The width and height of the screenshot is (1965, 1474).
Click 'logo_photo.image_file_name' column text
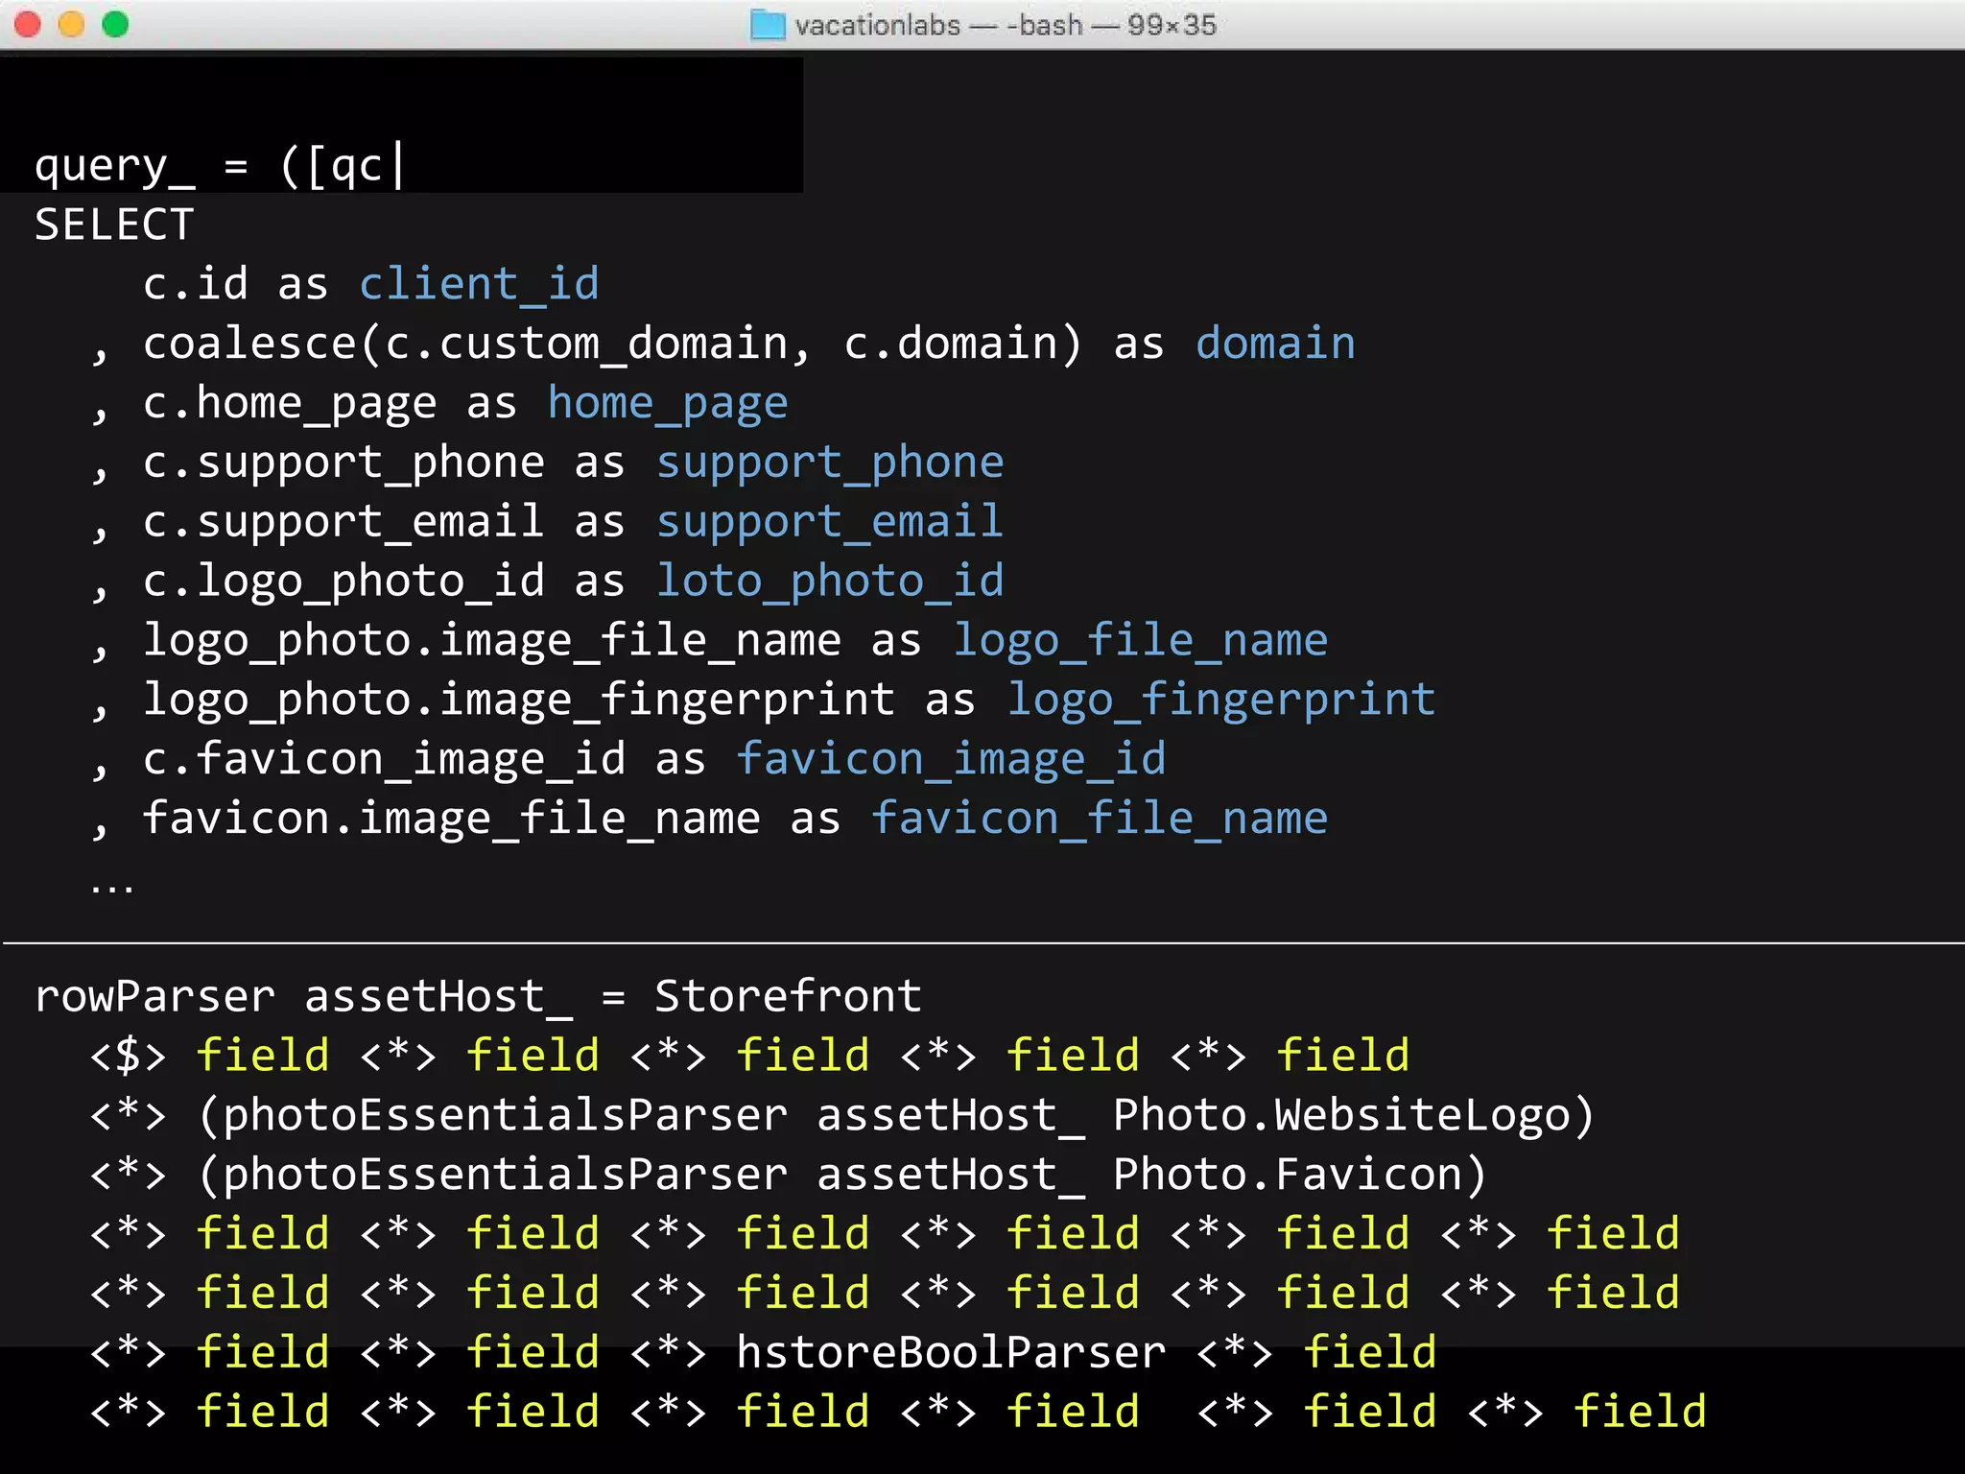point(492,641)
